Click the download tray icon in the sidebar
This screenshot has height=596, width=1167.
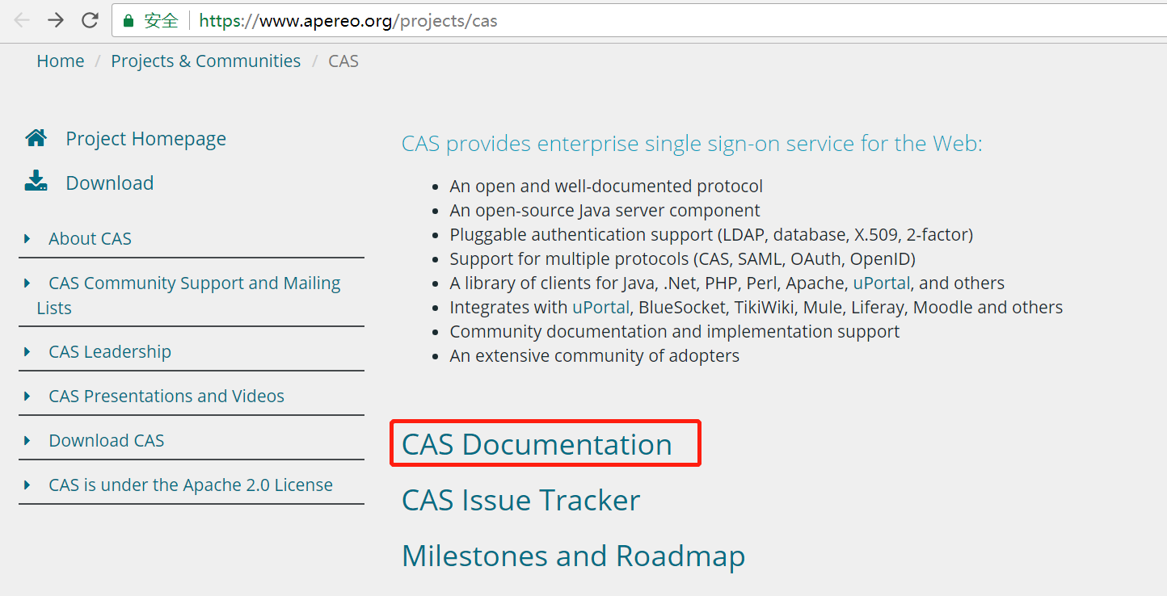point(36,181)
